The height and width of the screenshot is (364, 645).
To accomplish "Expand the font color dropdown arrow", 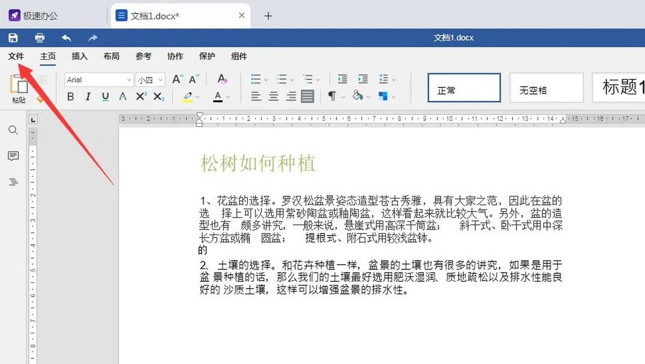I will coord(228,97).
